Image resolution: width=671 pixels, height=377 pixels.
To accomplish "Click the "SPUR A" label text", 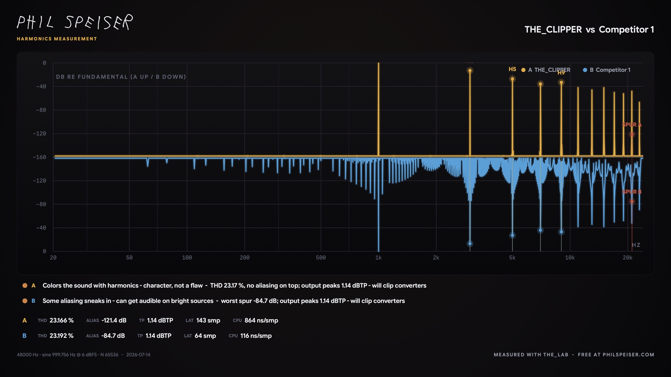I will click(x=632, y=125).
